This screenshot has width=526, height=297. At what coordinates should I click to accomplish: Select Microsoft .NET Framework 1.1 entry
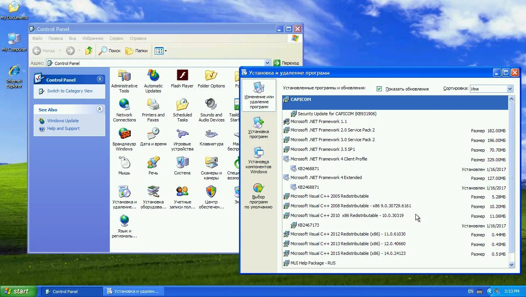coord(395,121)
